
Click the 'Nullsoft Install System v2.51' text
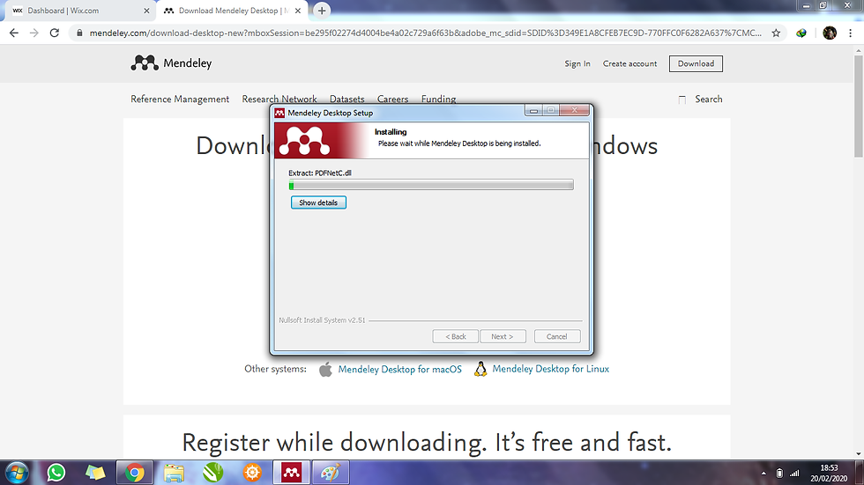pos(322,320)
